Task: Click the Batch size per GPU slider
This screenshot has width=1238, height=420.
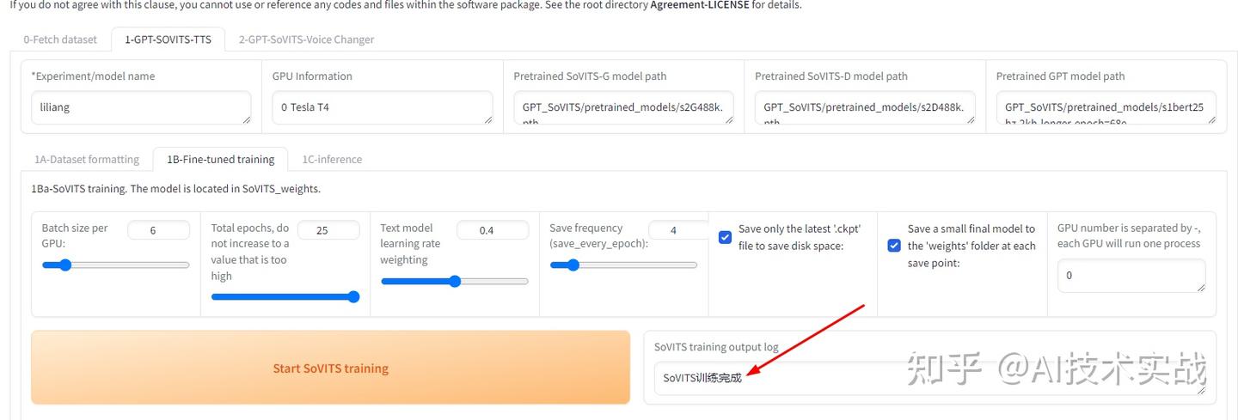Action: pyautogui.click(x=115, y=265)
